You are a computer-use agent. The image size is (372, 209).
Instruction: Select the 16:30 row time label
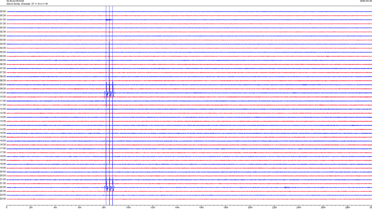click(x=3, y=144)
